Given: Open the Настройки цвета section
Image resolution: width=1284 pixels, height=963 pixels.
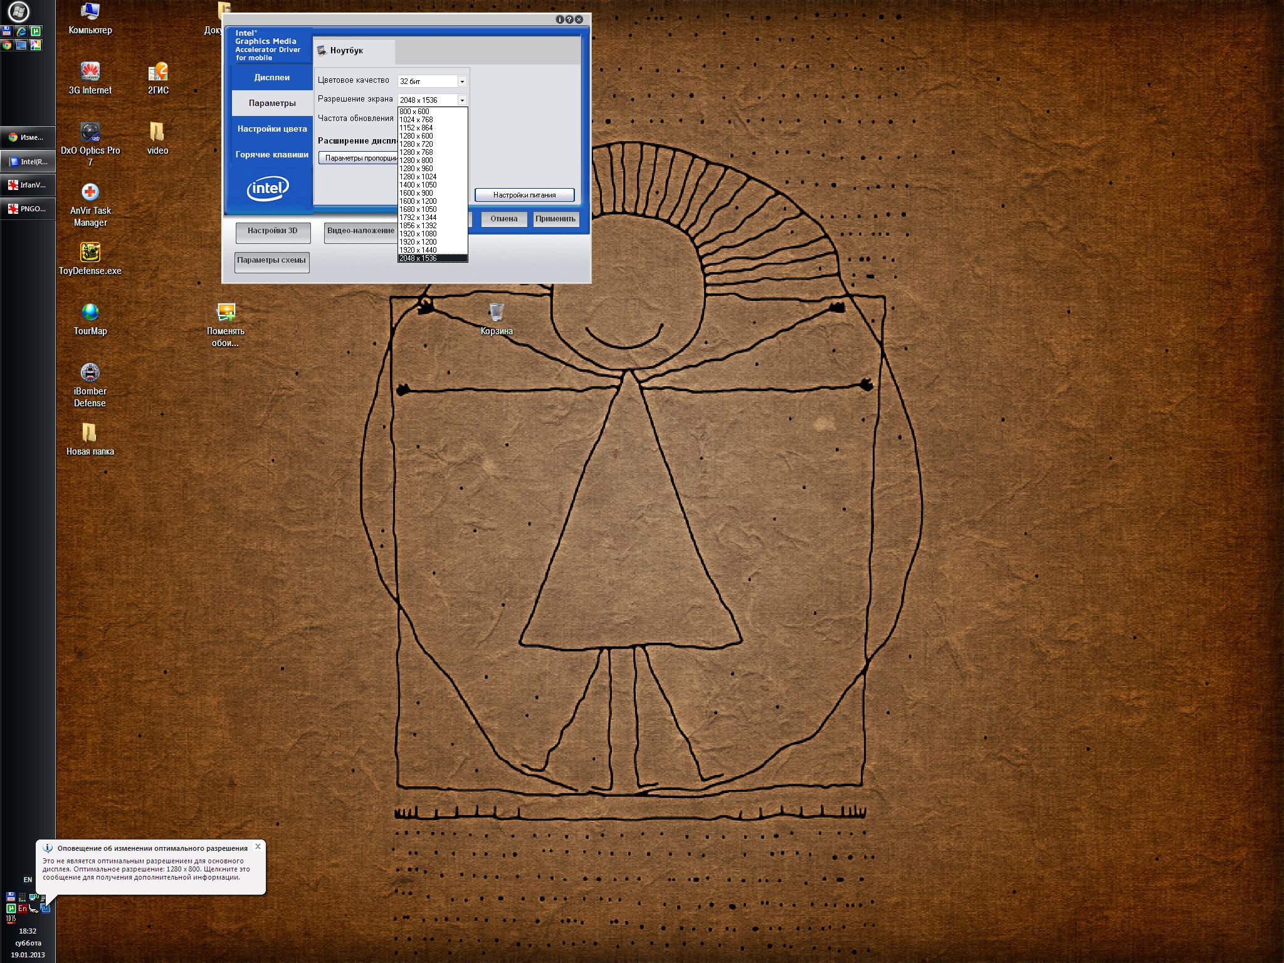Looking at the screenshot, I should click(x=271, y=129).
